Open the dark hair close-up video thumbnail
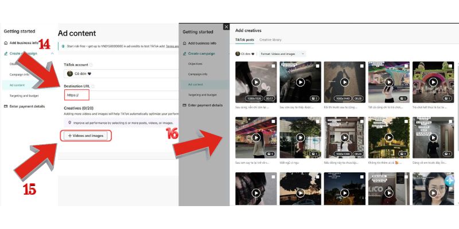459x229 pixels. 256,188
